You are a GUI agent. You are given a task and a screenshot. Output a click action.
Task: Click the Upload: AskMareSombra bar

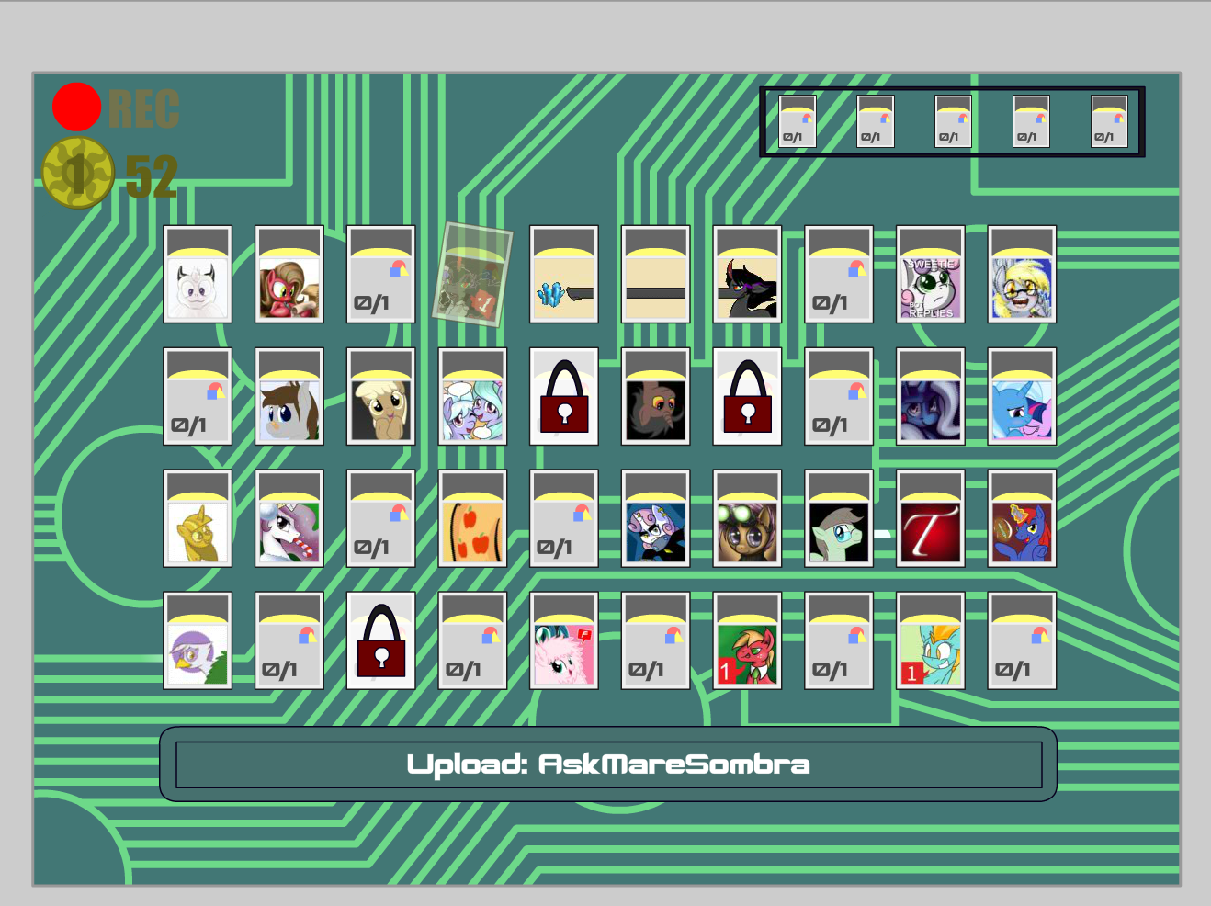[608, 764]
